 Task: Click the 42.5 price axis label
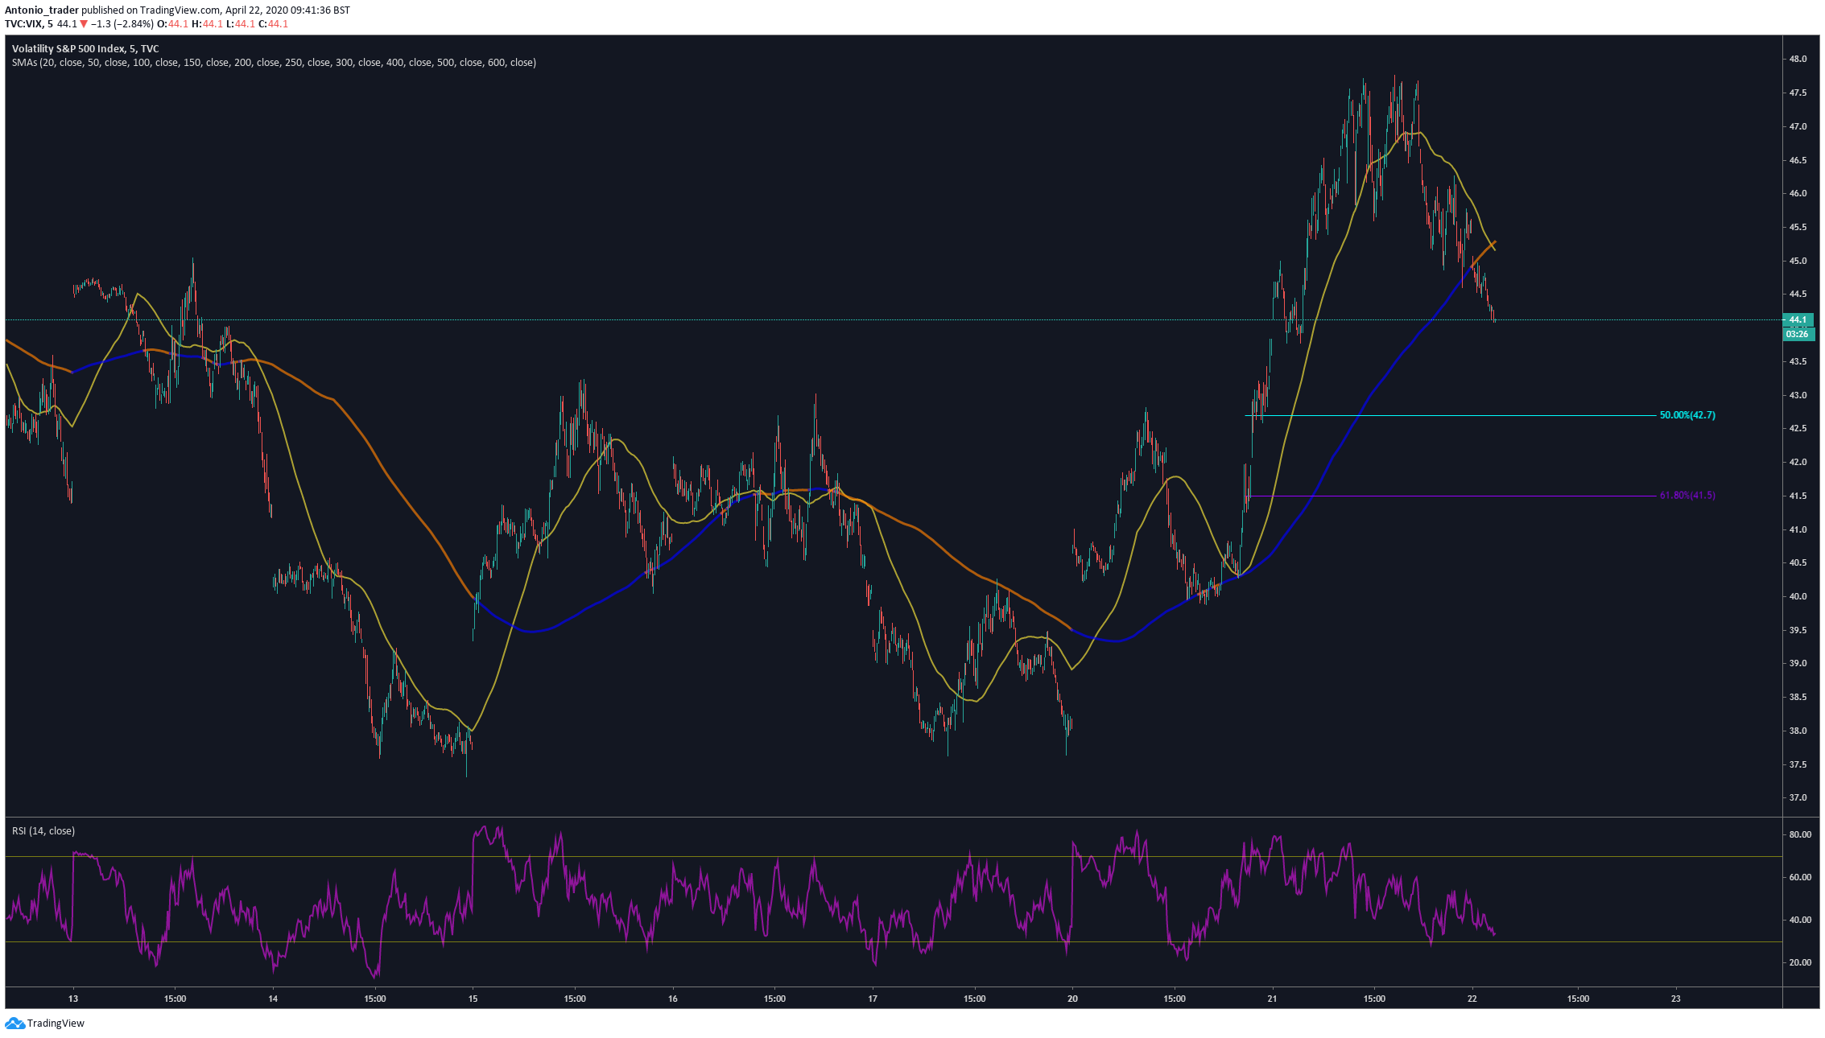[x=1798, y=429]
